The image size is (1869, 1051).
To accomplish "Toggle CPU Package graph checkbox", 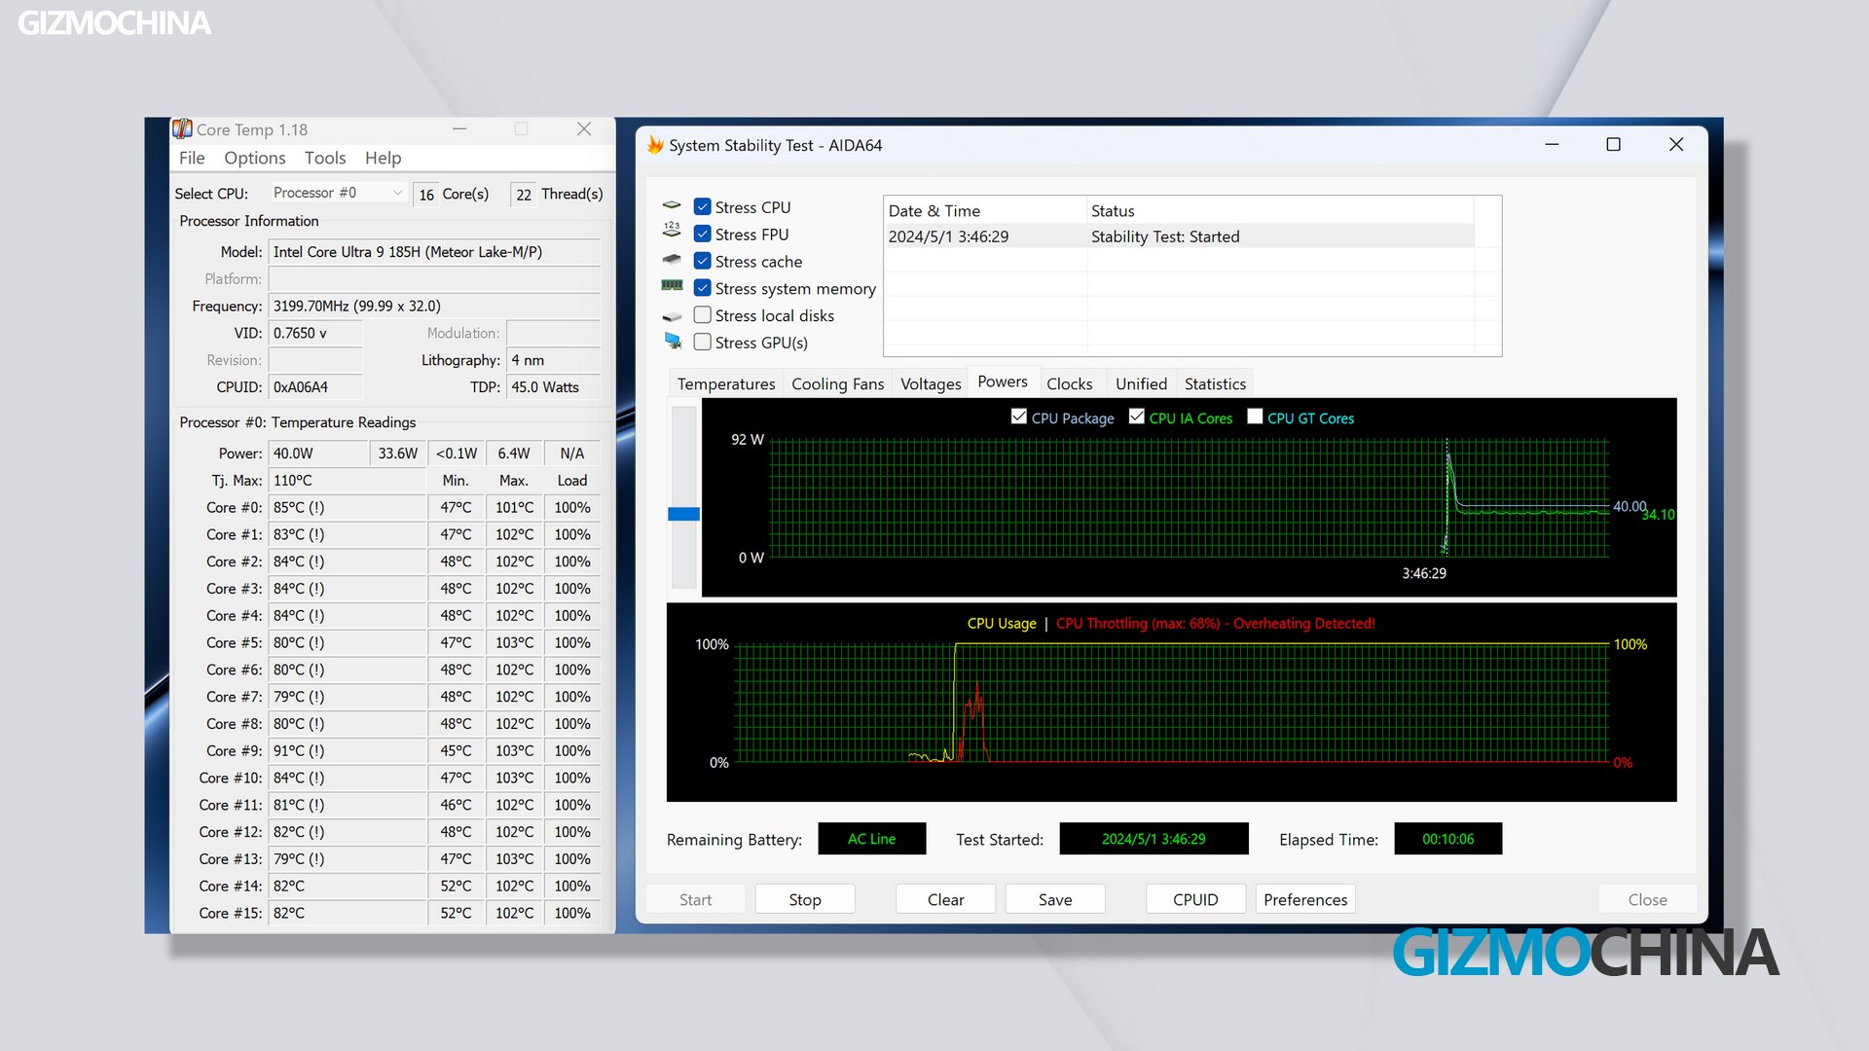I will (1018, 417).
